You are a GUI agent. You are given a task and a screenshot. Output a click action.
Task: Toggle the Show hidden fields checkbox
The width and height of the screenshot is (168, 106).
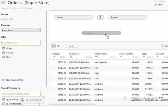coord(163,46)
